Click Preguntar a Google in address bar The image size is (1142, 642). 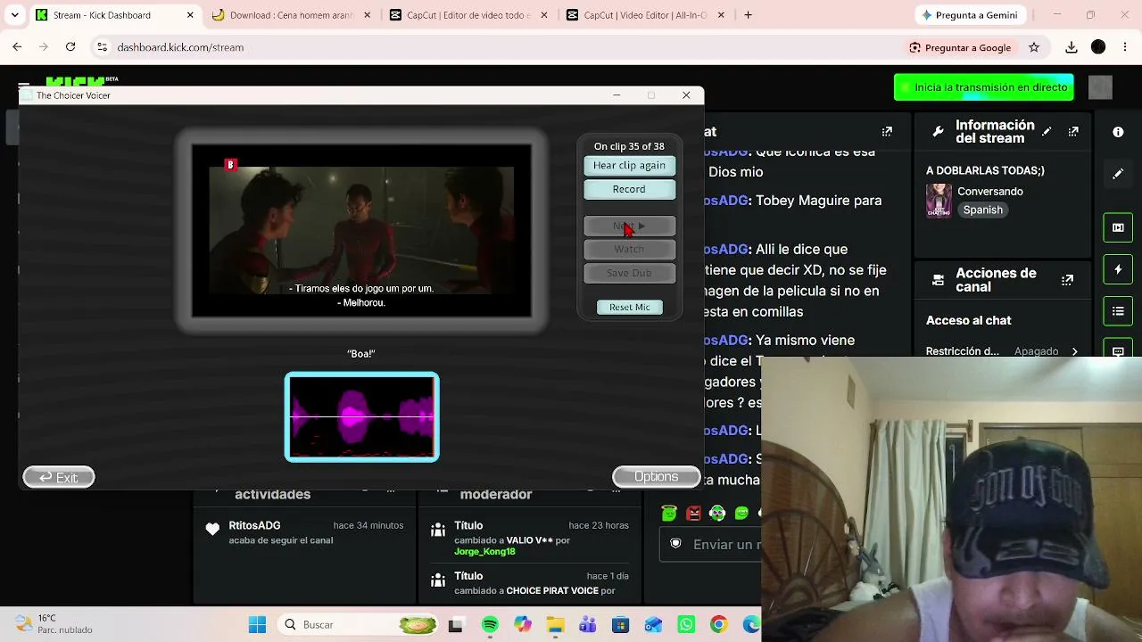(960, 47)
